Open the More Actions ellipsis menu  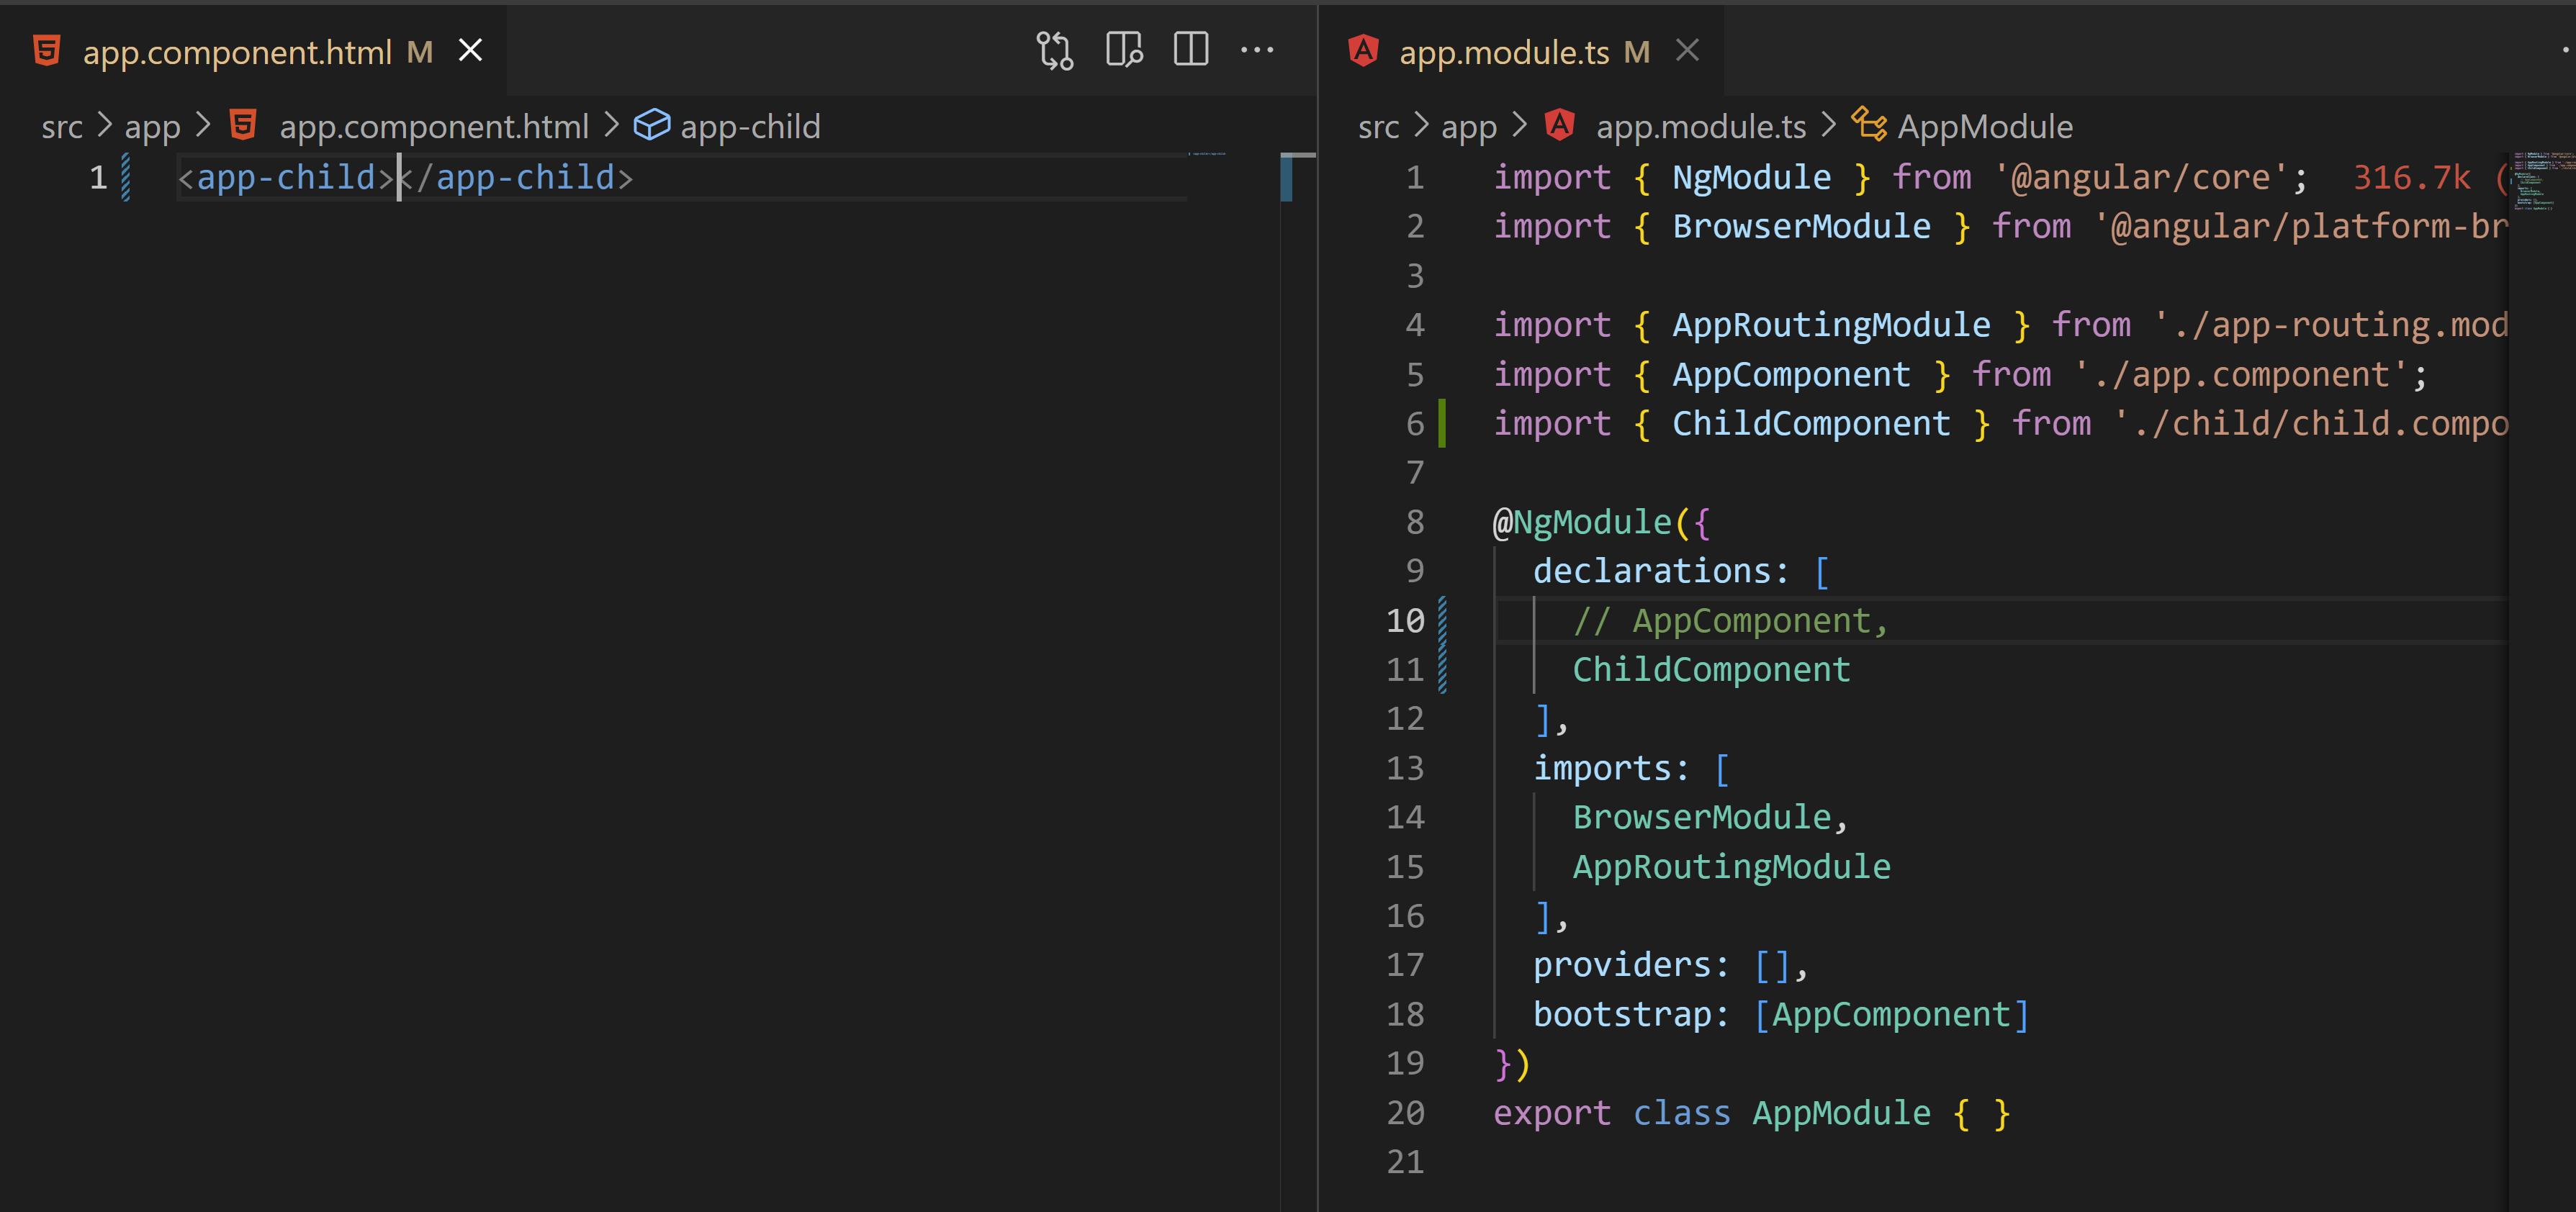(1258, 50)
